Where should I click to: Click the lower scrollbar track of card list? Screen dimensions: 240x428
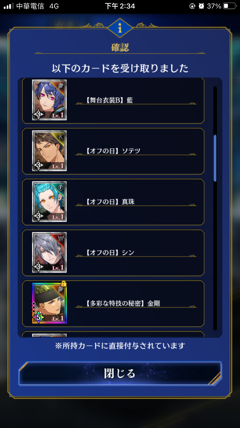click(x=215, y=257)
